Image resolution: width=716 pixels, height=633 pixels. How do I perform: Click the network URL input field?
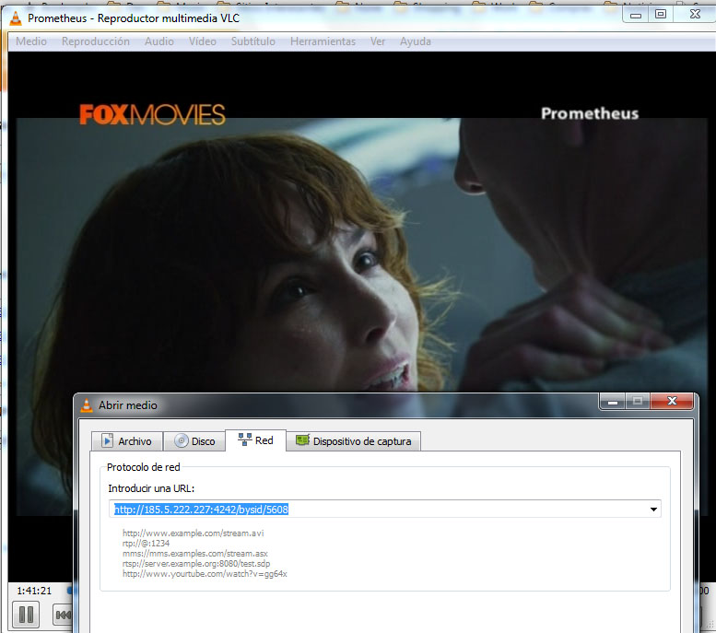point(385,510)
